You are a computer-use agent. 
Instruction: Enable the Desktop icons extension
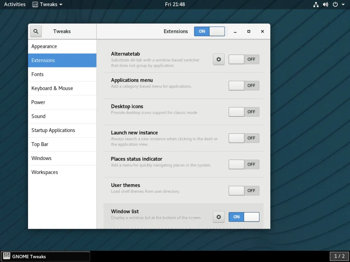point(244,112)
